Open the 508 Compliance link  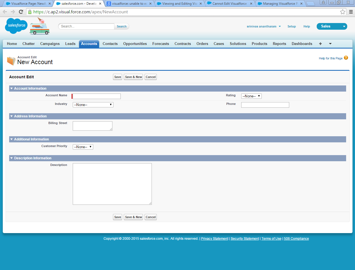coord(296,239)
